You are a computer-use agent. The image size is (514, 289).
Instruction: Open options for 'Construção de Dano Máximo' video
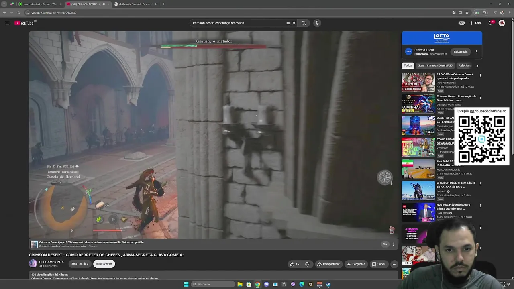480,97
